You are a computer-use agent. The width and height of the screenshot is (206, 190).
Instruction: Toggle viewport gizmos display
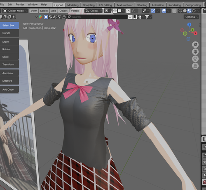tap(153, 11)
